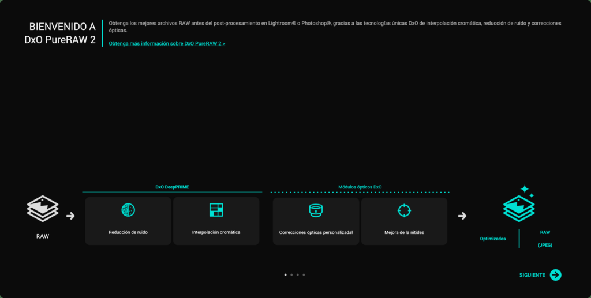The height and width of the screenshot is (298, 591).
Task: Click the chromatic interpolation grid icon
Action: tap(216, 210)
